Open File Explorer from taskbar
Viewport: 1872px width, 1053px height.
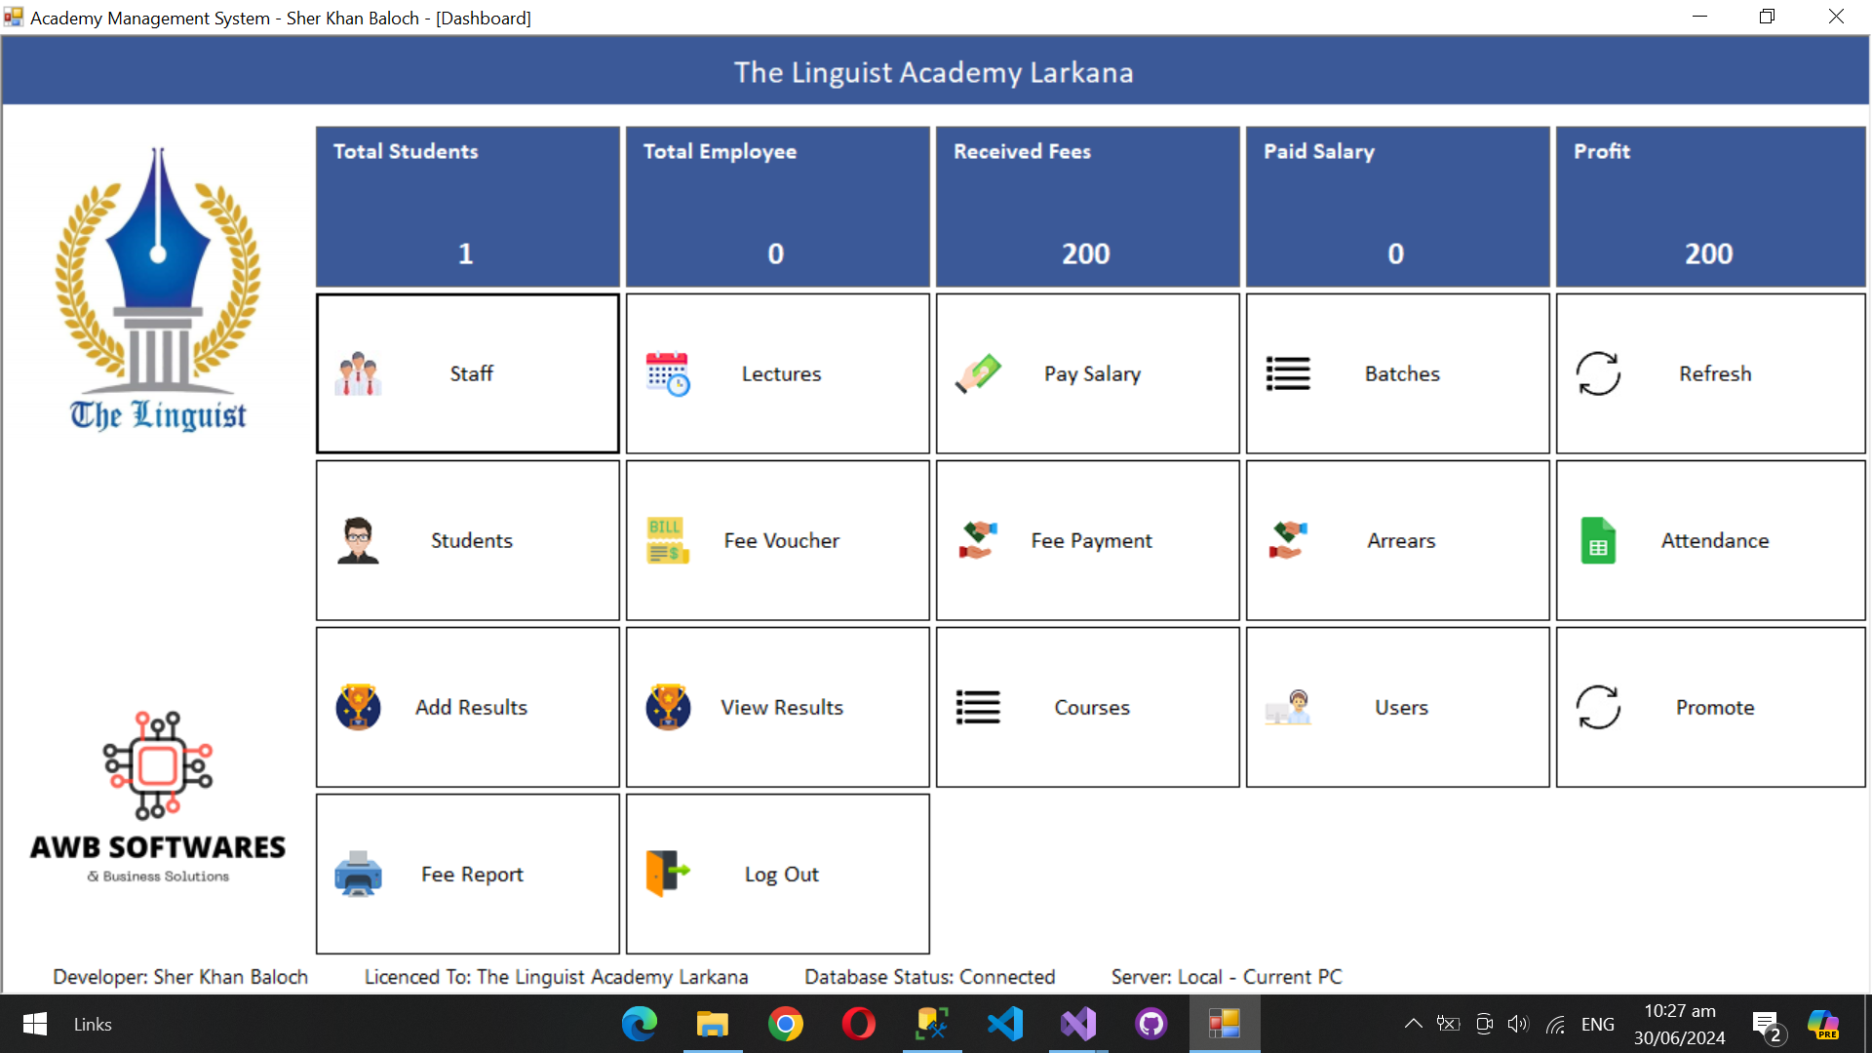pyautogui.click(x=713, y=1024)
